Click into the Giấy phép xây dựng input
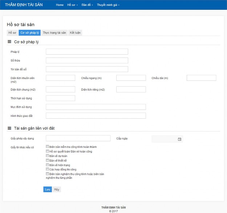 click(x=78, y=138)
